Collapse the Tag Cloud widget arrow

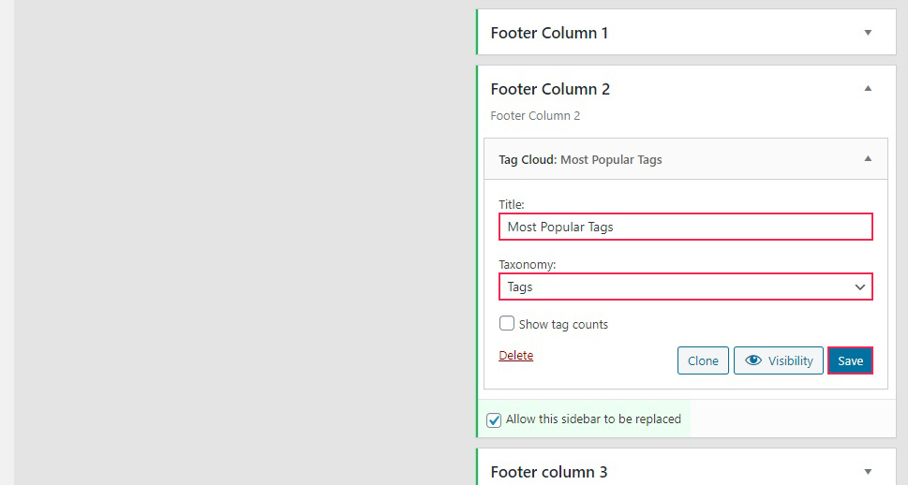(x=868, y=158)
